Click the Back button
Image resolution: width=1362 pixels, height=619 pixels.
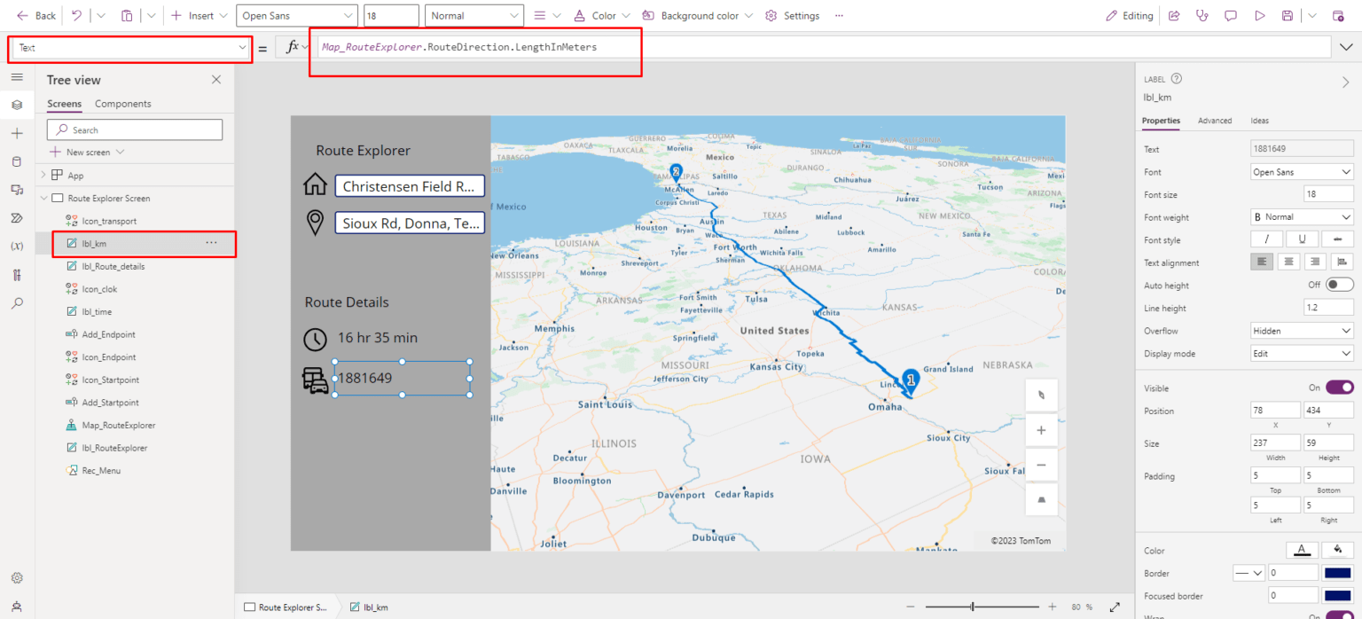coord(35,15)
